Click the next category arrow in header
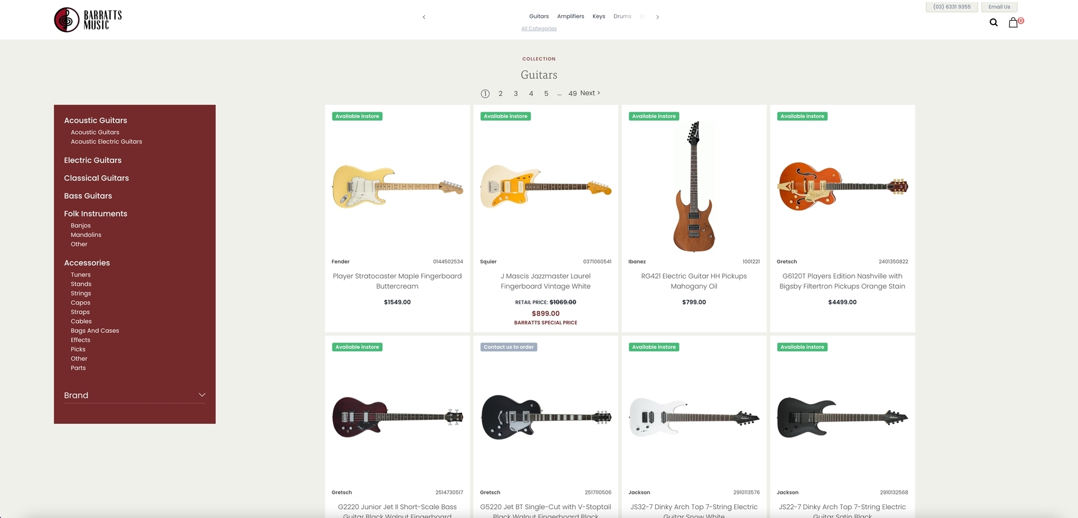The image size is (1078, 518). [x=657, y=17]
